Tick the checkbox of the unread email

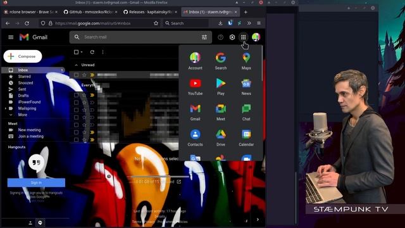[76, 75]
